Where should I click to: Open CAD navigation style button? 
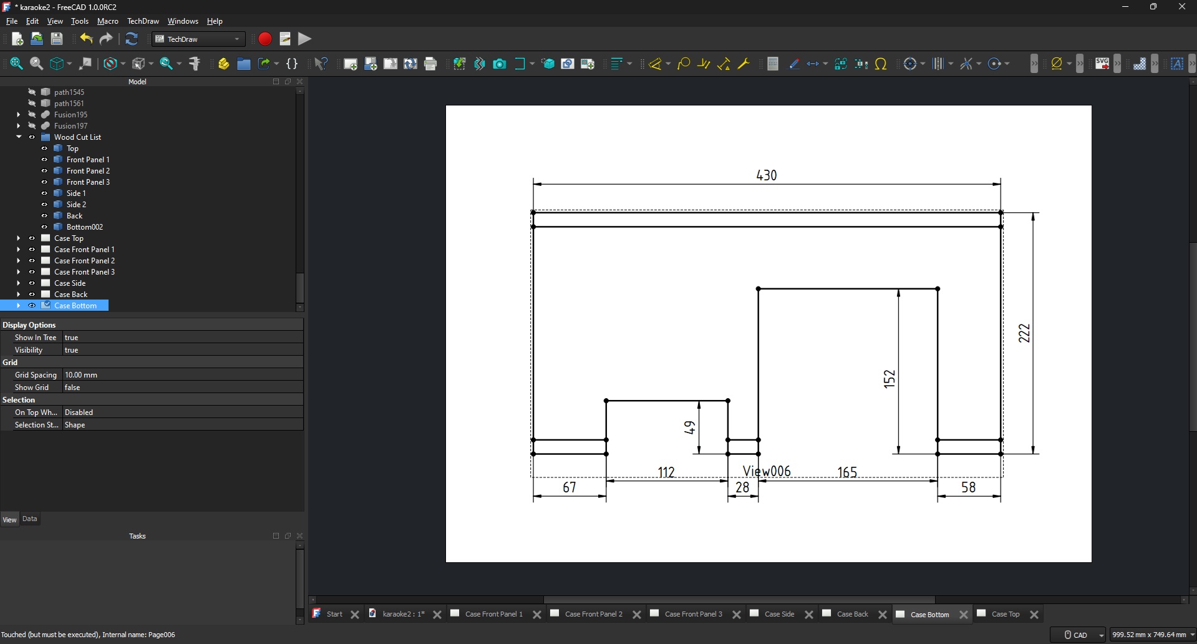click(x=1079, y=635)
